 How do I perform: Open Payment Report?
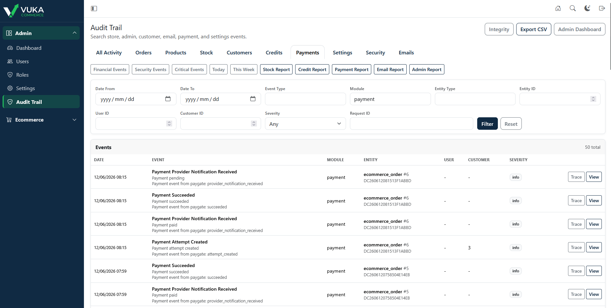pos(352,69)
